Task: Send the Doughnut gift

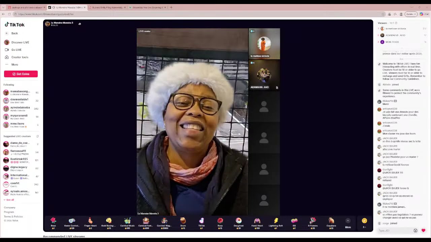Action: [238, 223]
